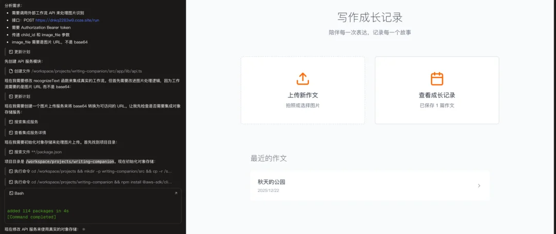Click the bullet 需要 Authorization Bearer token
The width and height of the screenshot is (556, 234).
tap(41, 27)
